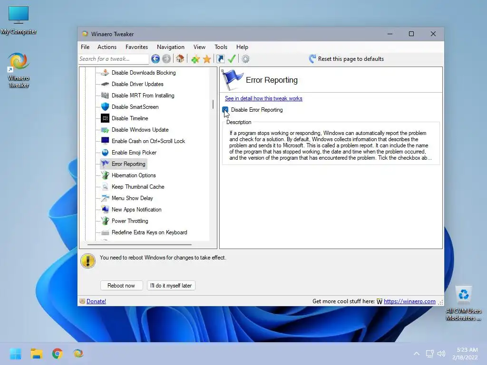The width and height of the screenshot is (487, 365).
Task: Select Disable SmartScreen tree item text
Action: 135,107
